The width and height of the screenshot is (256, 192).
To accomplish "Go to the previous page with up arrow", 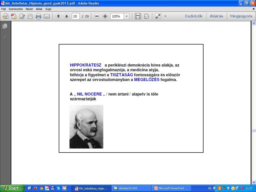I will [58, 16].
